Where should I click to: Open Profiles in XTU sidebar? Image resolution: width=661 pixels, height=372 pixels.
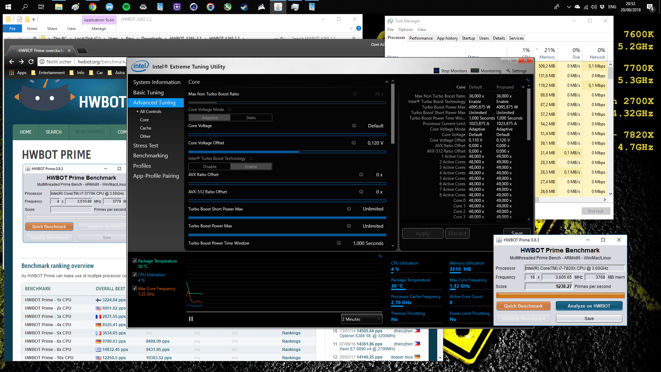pyautogui.click(x=142, y=166)
